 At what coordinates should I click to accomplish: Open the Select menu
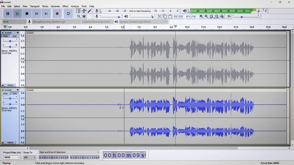[17, 6]
